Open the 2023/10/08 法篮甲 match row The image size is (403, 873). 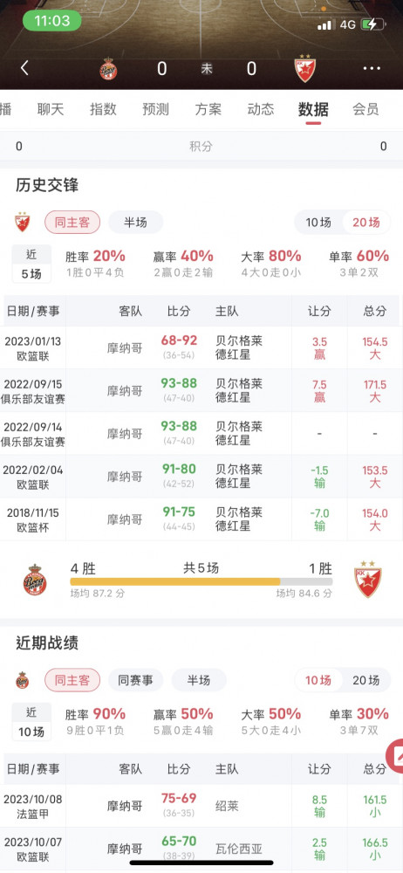tap(201, 806)
